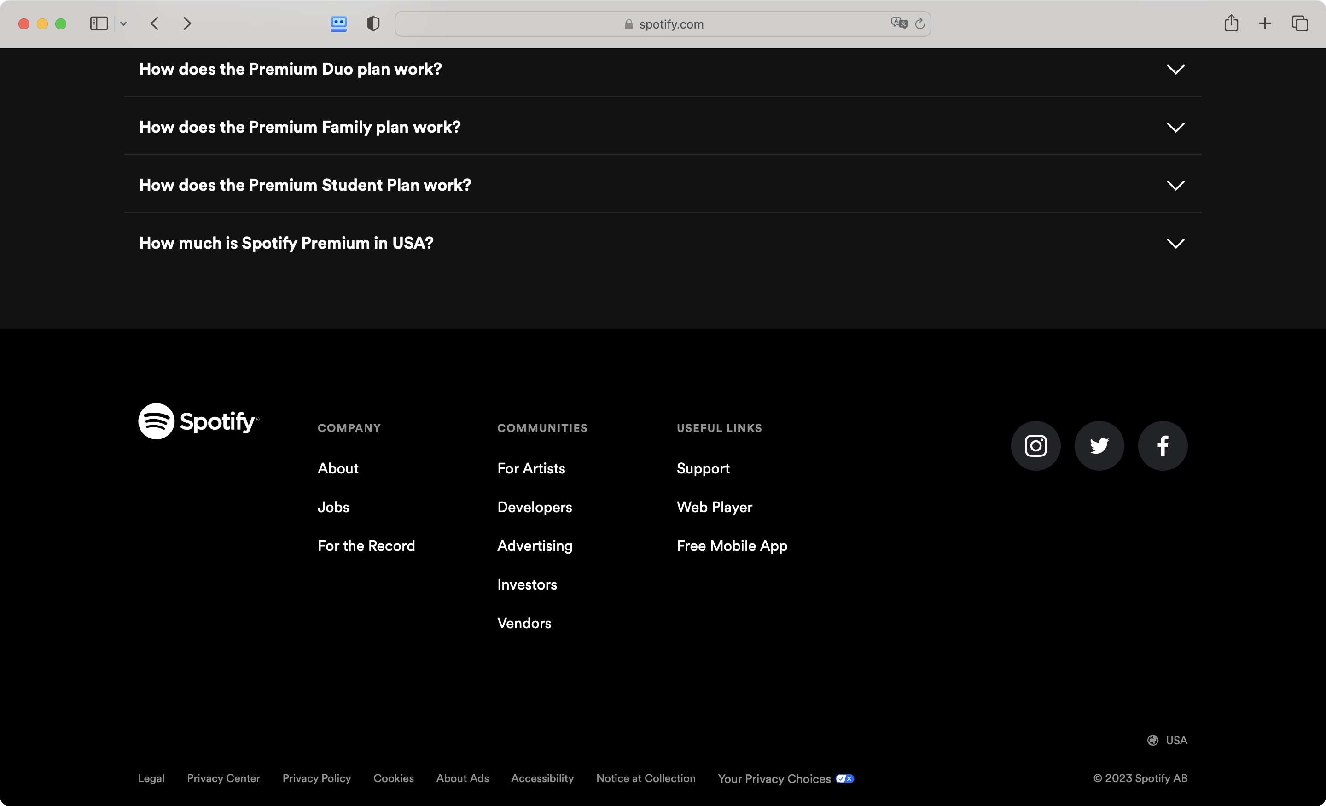Open Spotify's Facebook page
This screenshot has width=1326, height=806.
coord(1163,446)
